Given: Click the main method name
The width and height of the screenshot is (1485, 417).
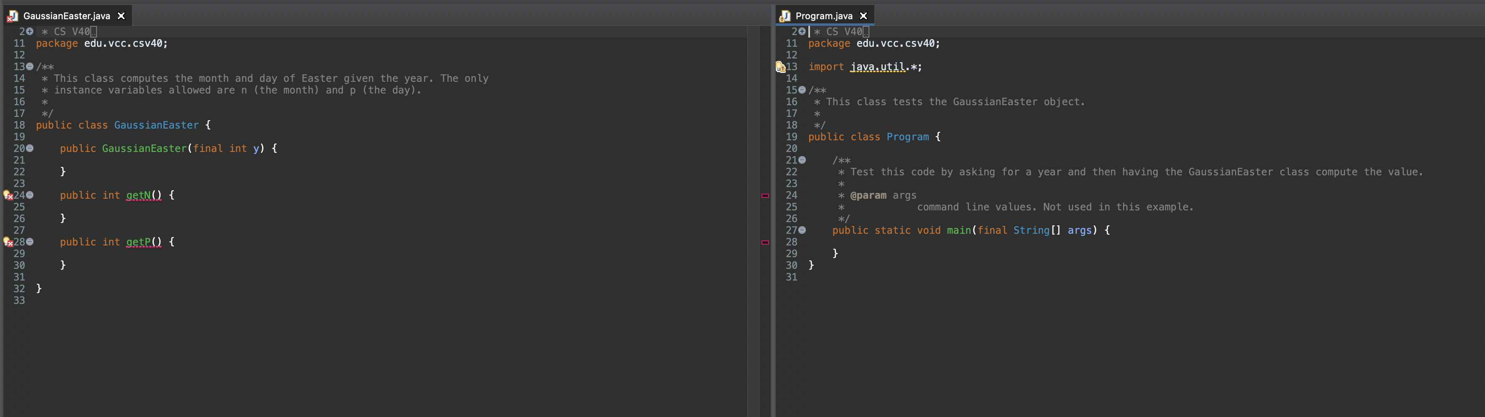Looking at the screenshot, I should pyautogui.click(x=959, y=230).
